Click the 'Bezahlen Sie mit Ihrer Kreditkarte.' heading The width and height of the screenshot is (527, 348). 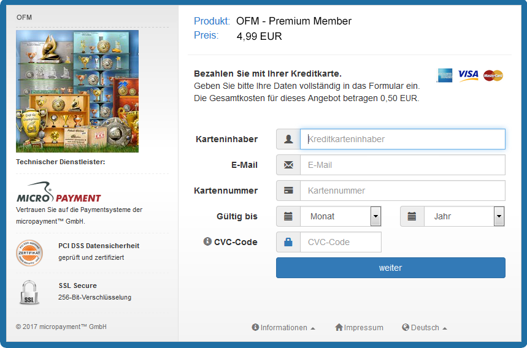[x=267, y=74]
